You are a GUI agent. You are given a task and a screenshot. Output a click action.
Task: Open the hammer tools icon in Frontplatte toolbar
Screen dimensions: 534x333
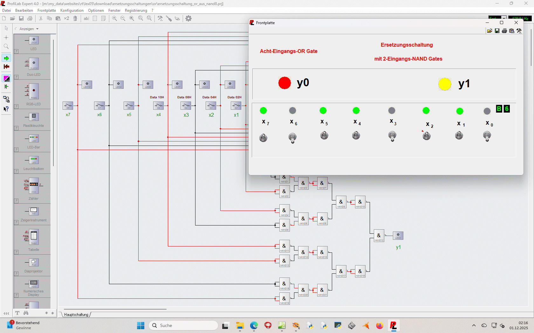[x=519, y=31]
